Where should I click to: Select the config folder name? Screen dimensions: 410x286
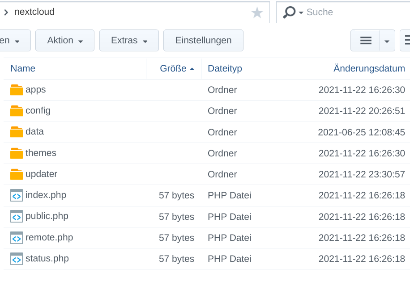click(38, 111)
